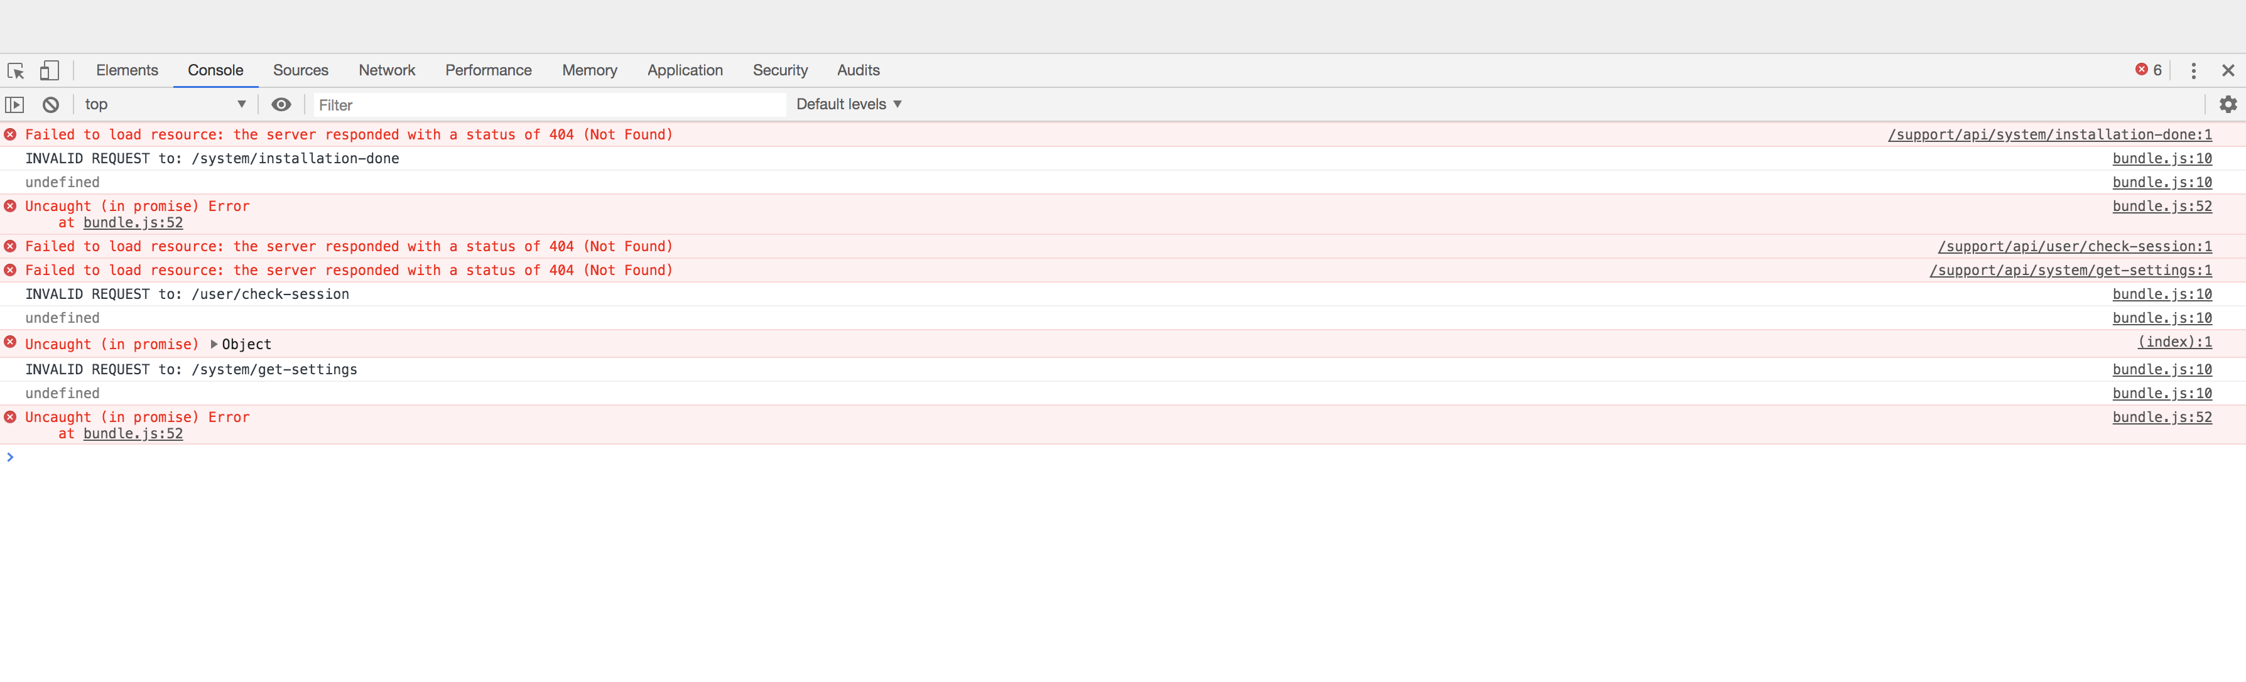The width and height of the screenshot is (2246, 682).
Task: Open the top JavaScript context dropdown
Action: 166,105
